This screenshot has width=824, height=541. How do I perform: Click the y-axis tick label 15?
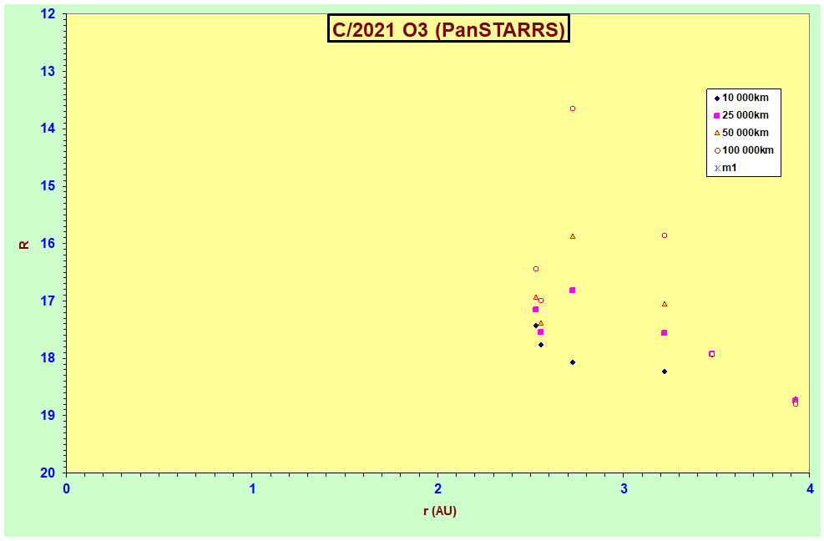pyautogui.click(x=48, y=186)
